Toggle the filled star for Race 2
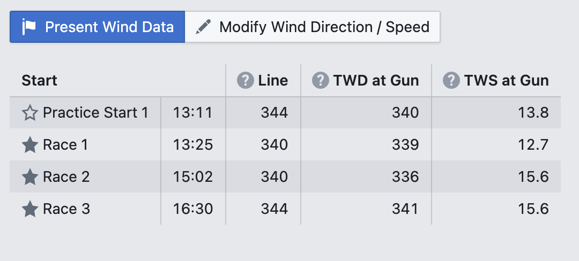579x261 pixels. pyautogui.click(x=30, y=176)
